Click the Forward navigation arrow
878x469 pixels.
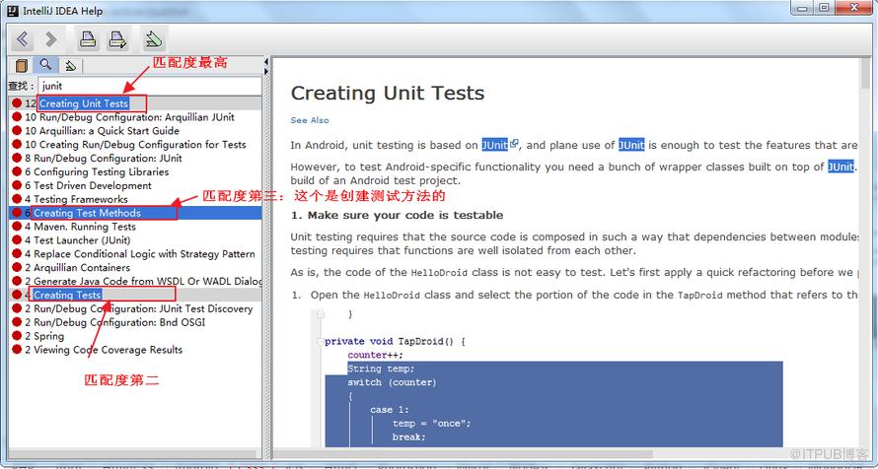click(x=51, y=39)
